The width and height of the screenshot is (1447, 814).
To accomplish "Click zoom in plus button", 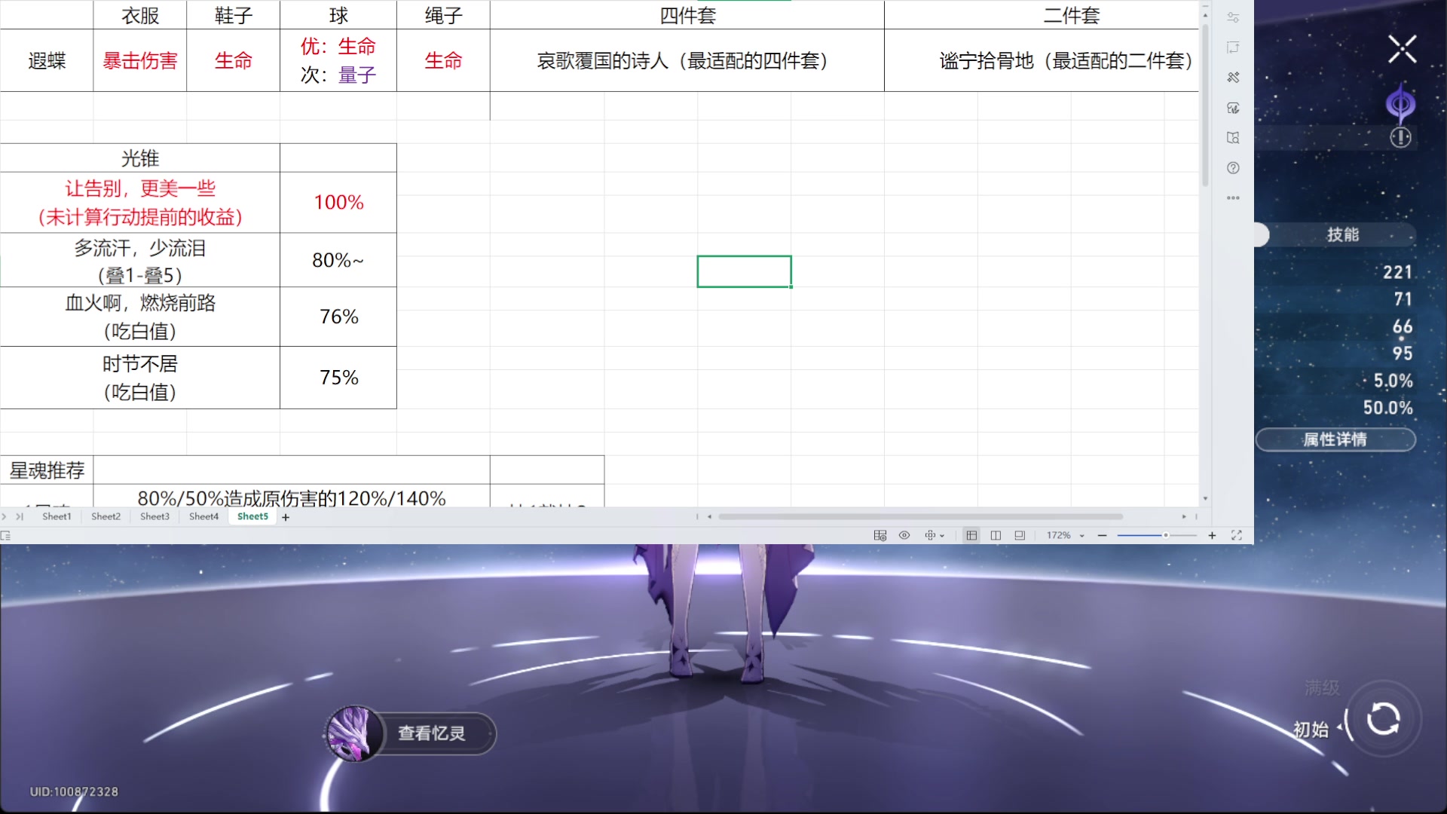I will pyautogui.click(x=1212, y=535).
